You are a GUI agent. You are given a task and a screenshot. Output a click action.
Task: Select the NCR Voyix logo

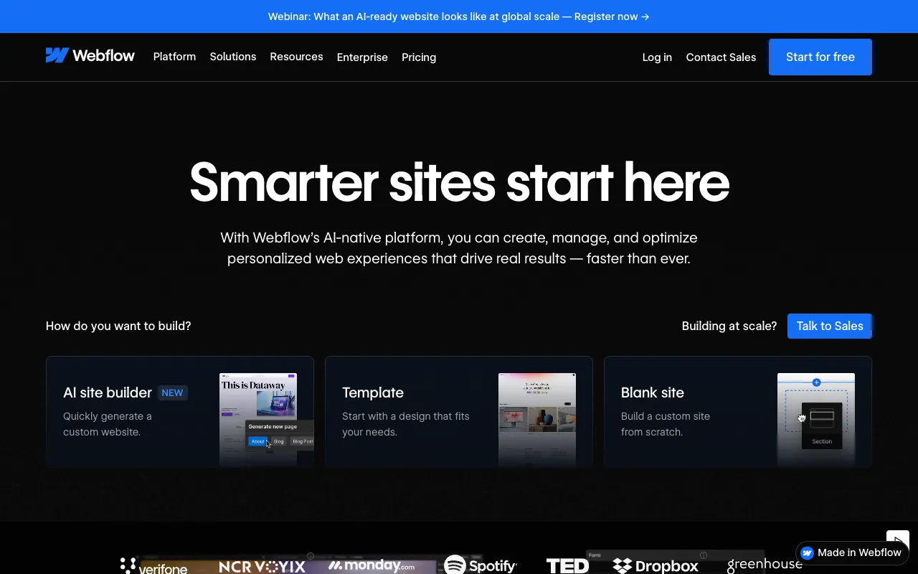pyautogui.click(x=262, y=565)
